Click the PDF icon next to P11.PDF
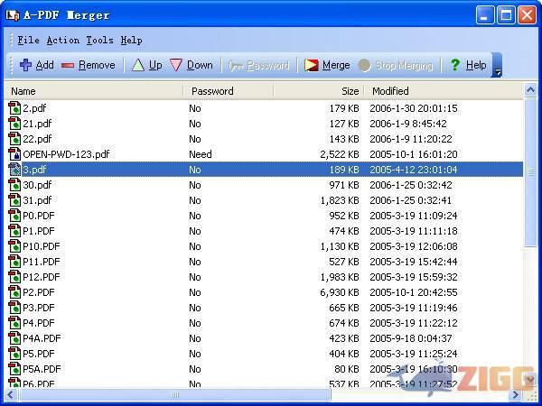This screenshot has width=542, height=406. click(x=14, y=262)
